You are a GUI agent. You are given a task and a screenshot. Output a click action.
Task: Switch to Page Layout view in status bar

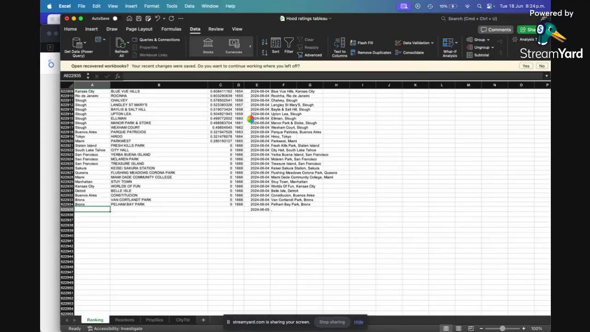[458, 328]
